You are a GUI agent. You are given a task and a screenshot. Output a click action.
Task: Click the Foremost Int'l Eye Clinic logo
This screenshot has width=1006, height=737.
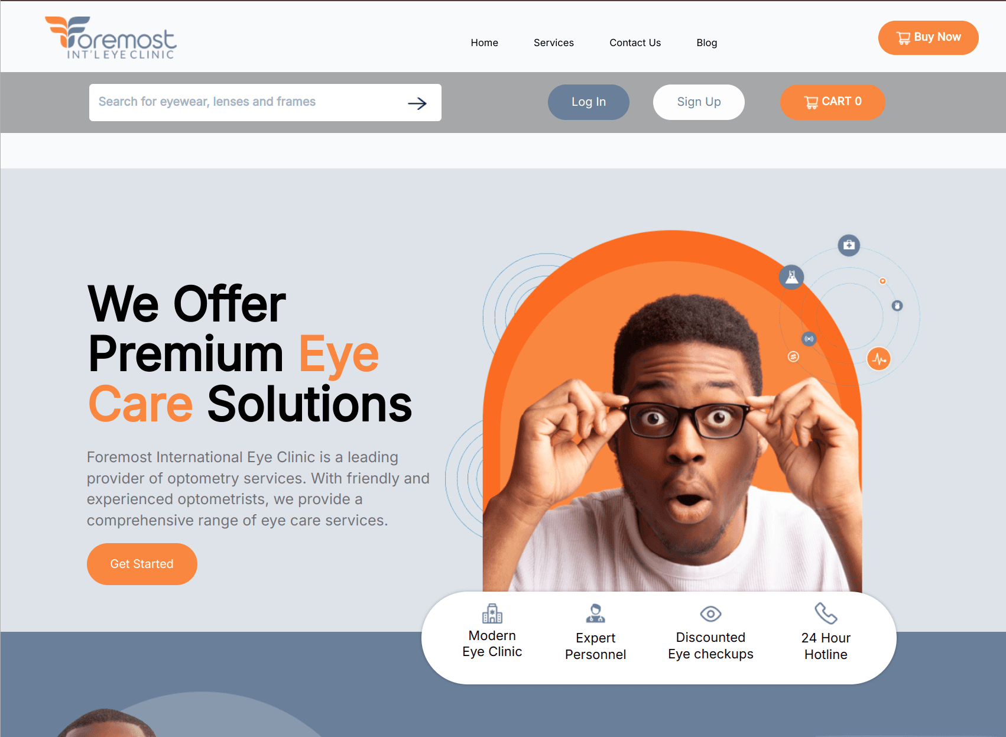tap(111, 38)
